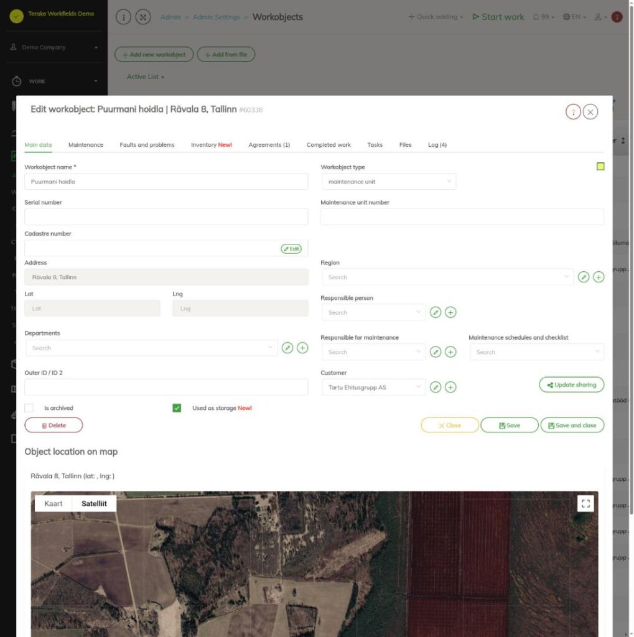Go to Admin Settings breadcrumb link

[217, 17]
